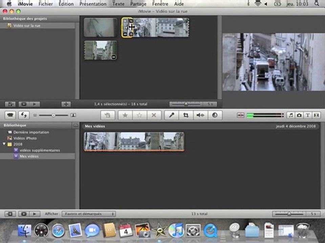Open the iMovie application menu
325x243 pixels.
pos(25,4)
